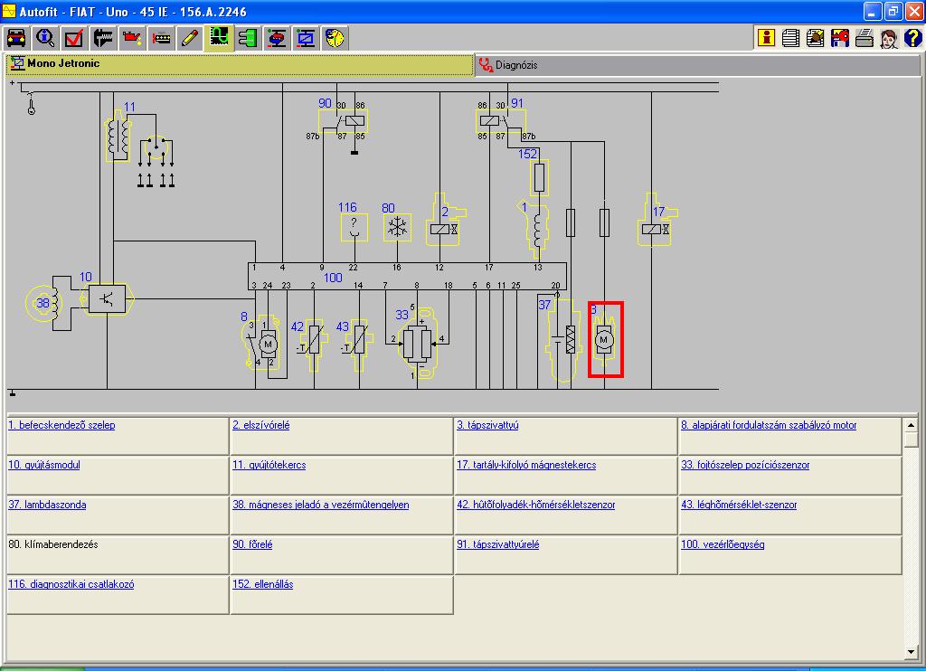Click the magnifier information search icon
926x671 pixels.
click(x=45, y=38)
